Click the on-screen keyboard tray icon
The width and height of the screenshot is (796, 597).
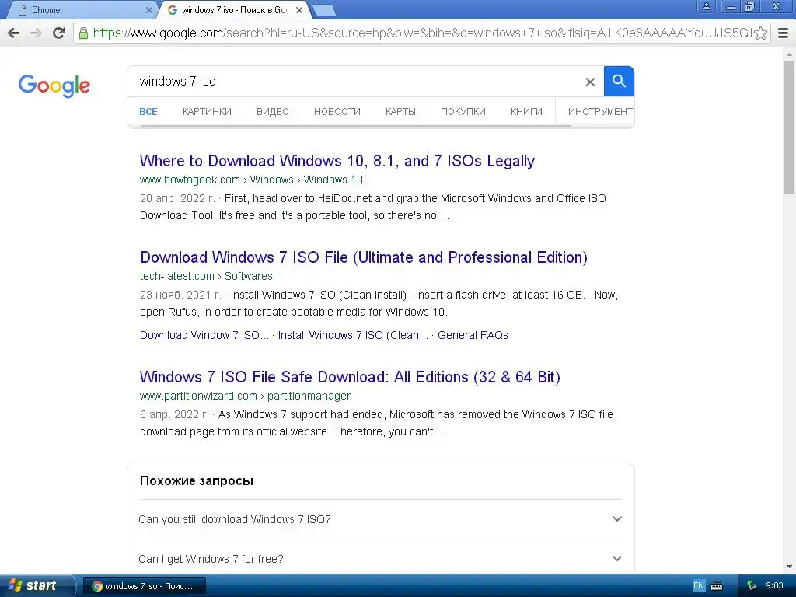[717, 586]
